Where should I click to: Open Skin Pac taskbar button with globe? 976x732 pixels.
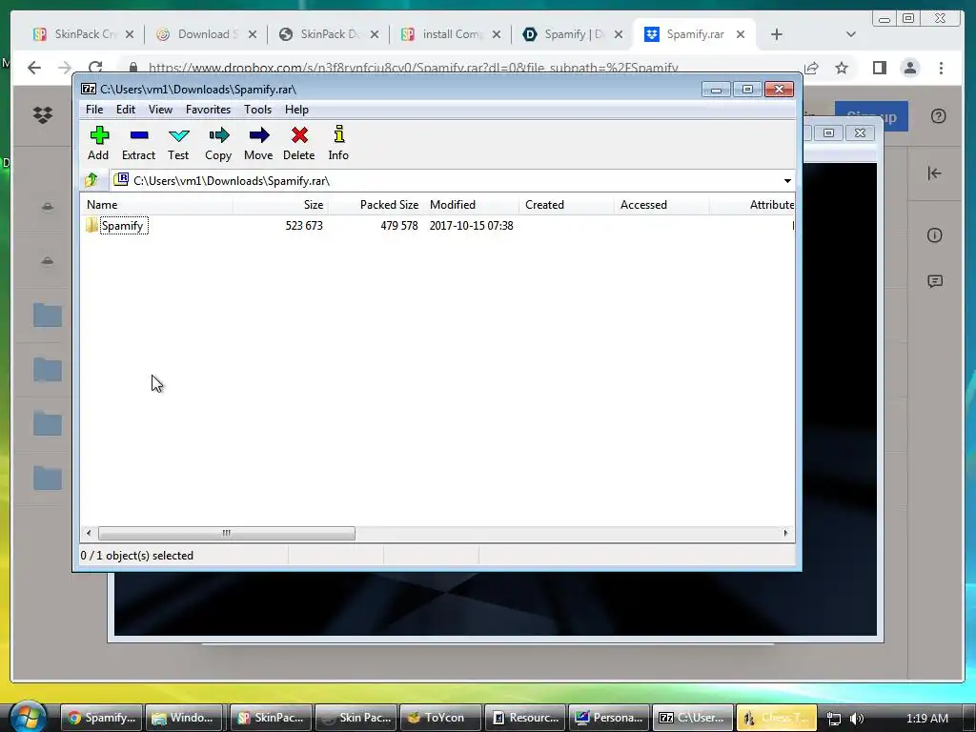tap(356, 718)
